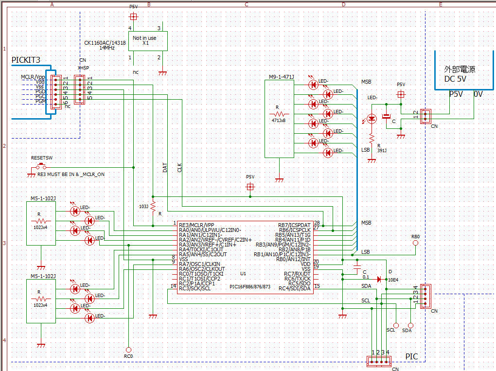Select the 4-pin CN connector beside SDA

[x=425, y=296]
